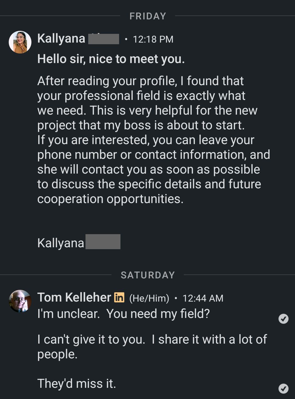
Task: Select the "Hello sir, nice to meet you." message
Action: point(111,59)
